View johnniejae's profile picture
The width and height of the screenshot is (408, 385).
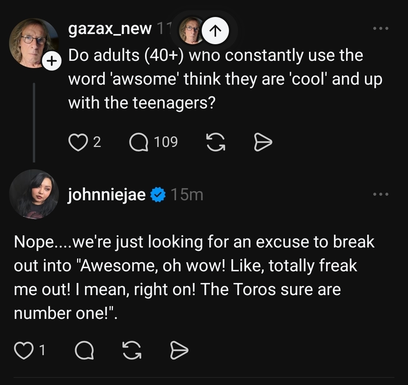(34, 194)
